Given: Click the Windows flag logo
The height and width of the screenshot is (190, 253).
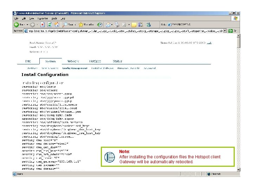Looking at the screenshot, I should (x=235, y=18).
